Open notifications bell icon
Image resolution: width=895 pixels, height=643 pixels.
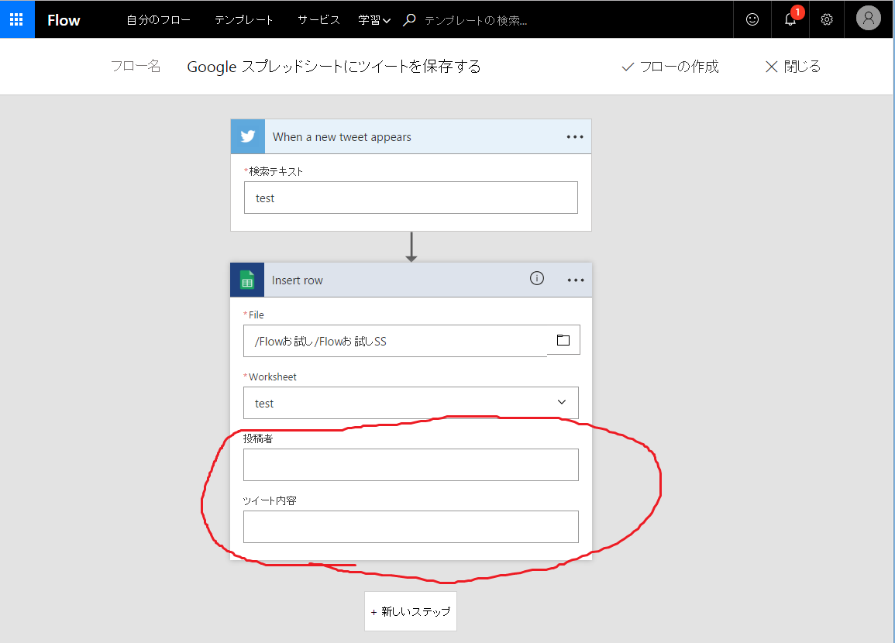click(x=790, y=19)
